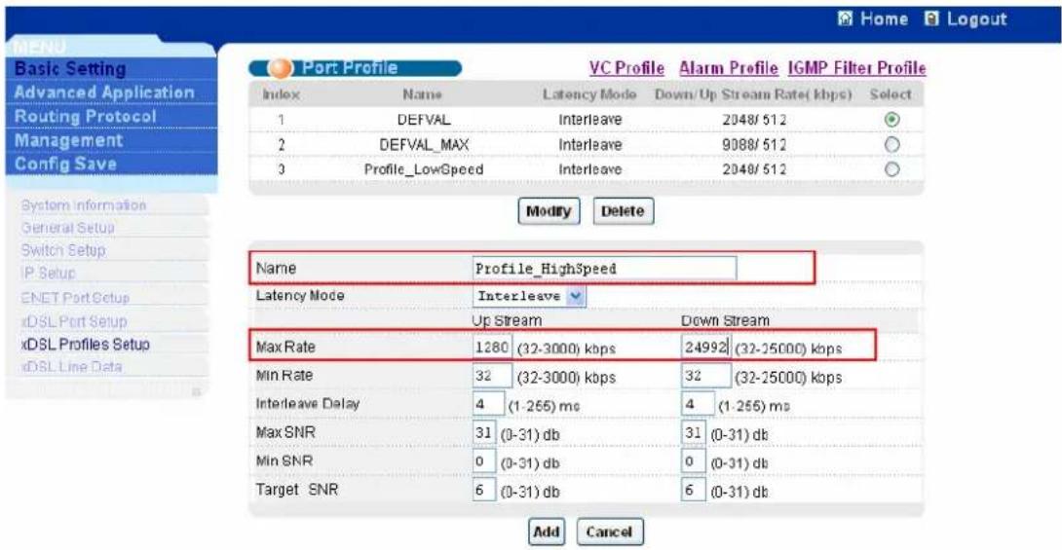The height and width of the screenshot is (550, 1062).
Task: Click the Down Stream Interleave Delay field
Action: point(698,405)
